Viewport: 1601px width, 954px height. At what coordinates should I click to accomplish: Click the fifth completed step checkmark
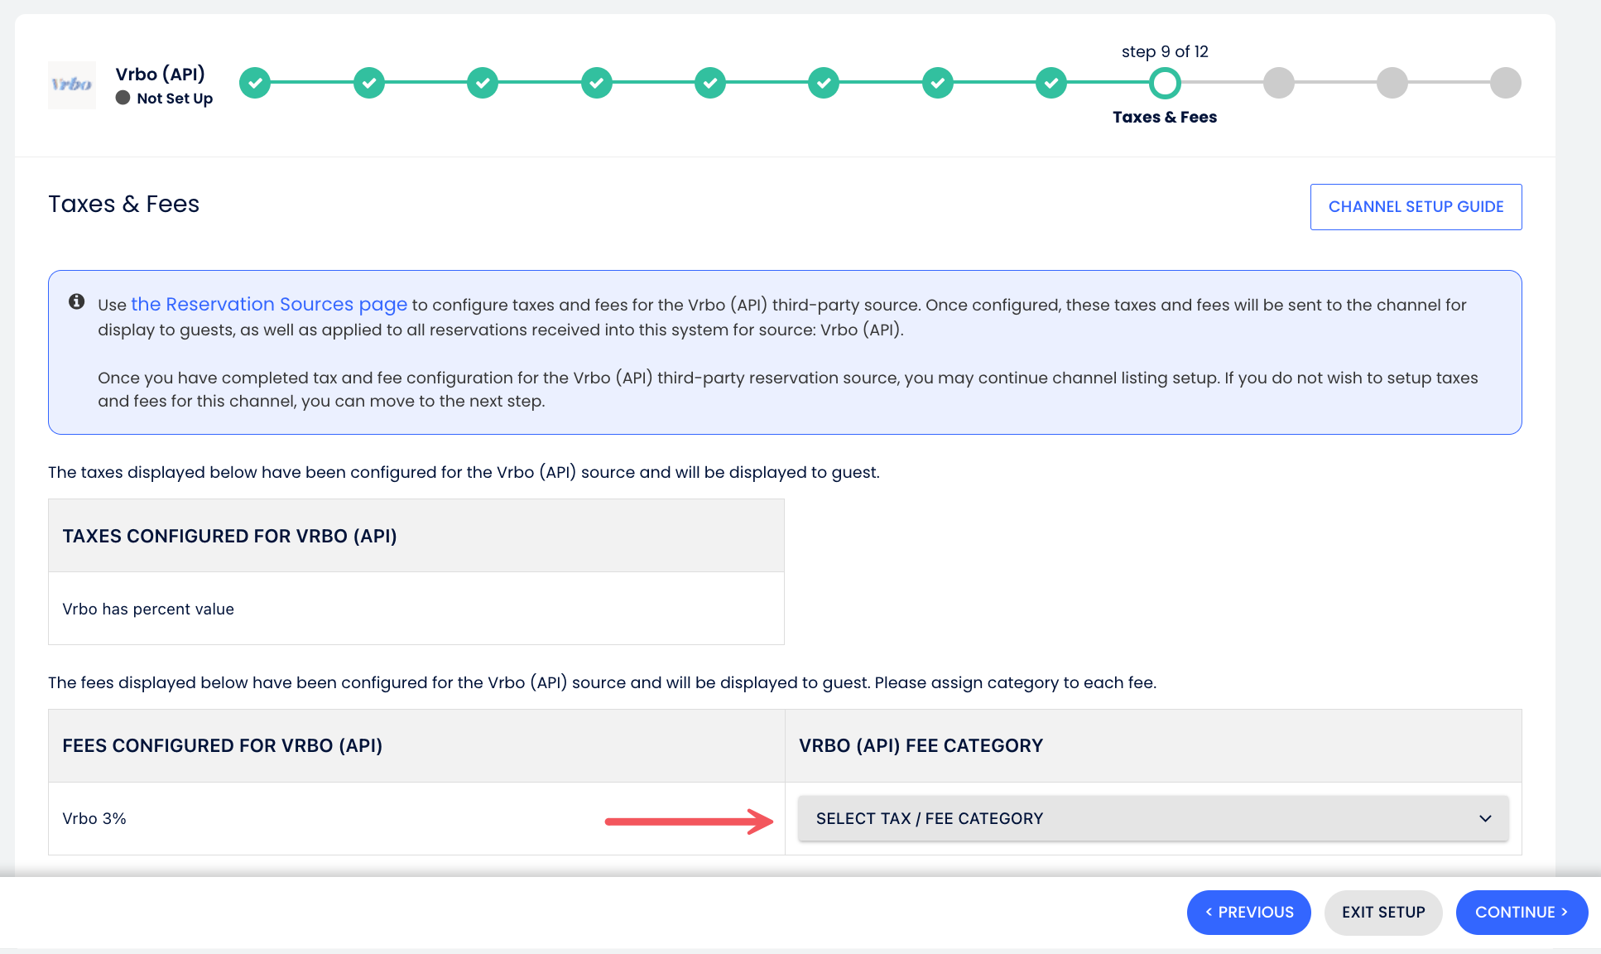click(710, 83)
